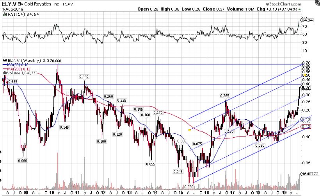
Task: Click the red 0.13 moving average tag
Action: [x=306, y=127]
